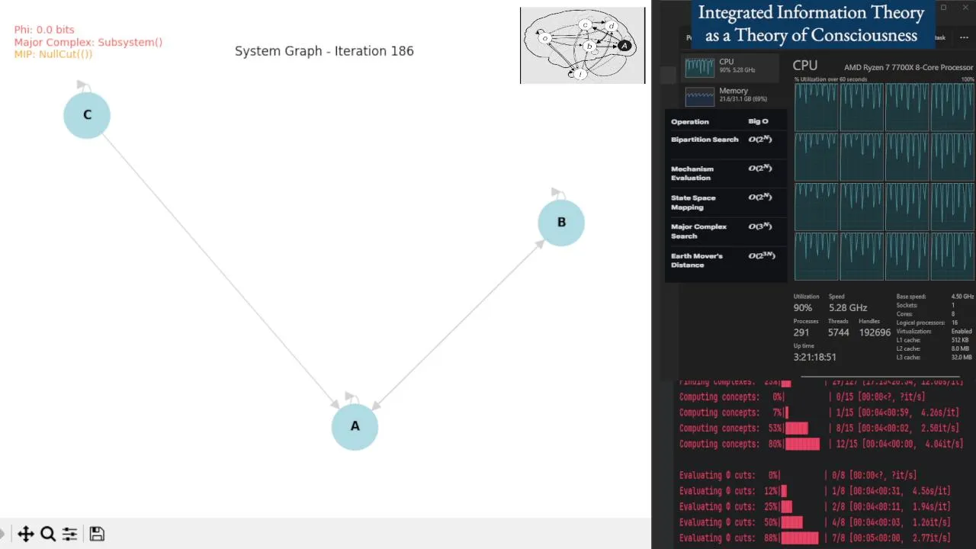Click the Handles 192696 value
Image resolution: width=976 pixels, height=549 pixels.
(875, 332)
